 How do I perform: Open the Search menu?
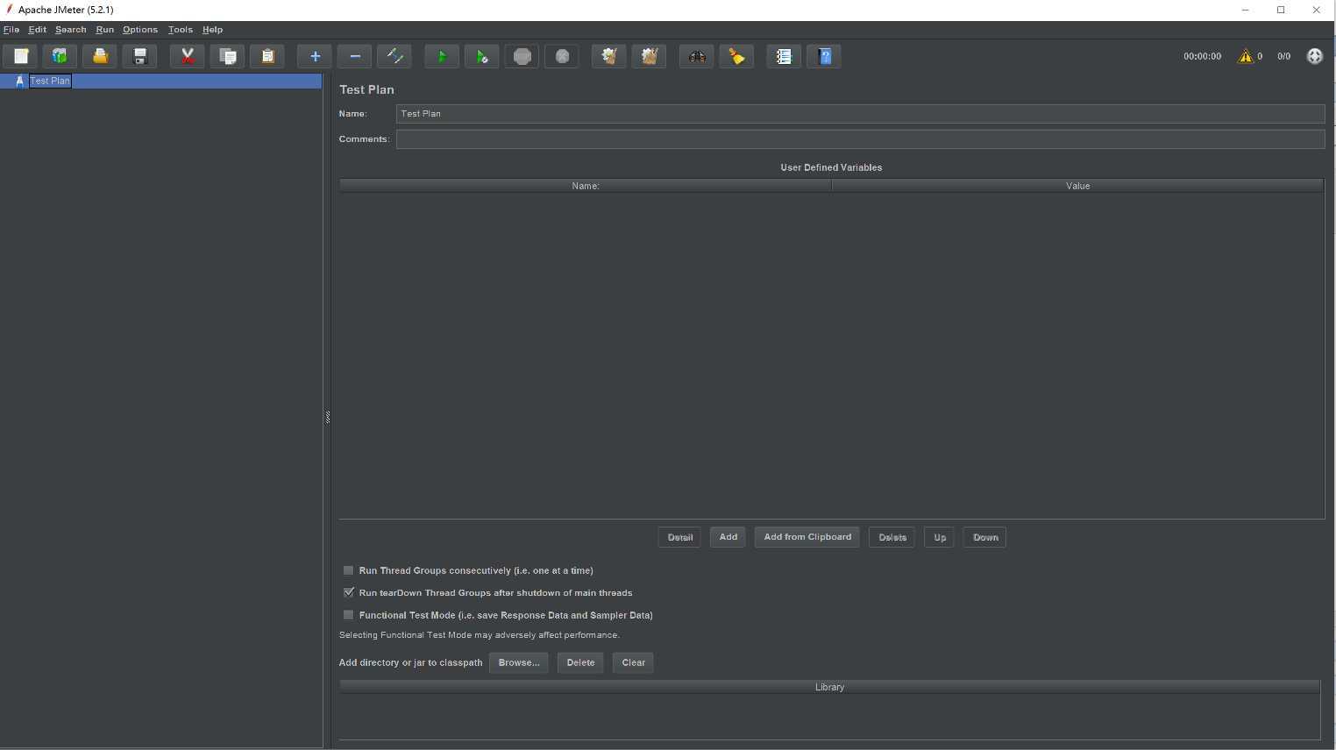click(70, 30)
